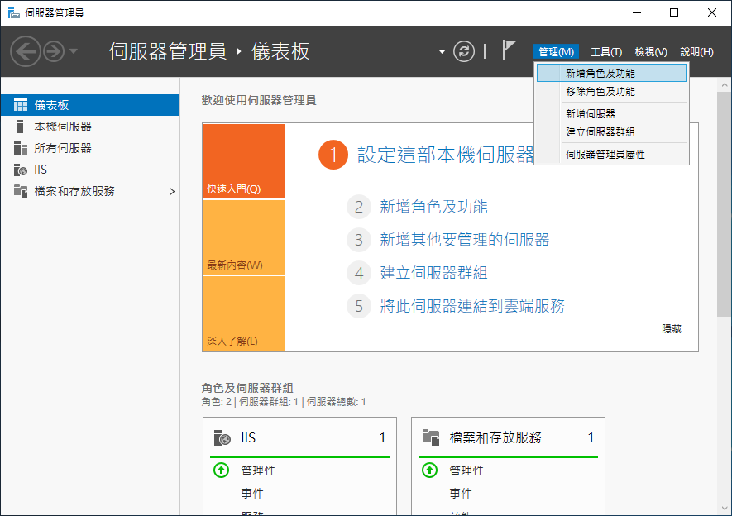Select 伺服器管理員屬性 menu entry
Viewport: 732px width, 516px height.
[605, 155]
